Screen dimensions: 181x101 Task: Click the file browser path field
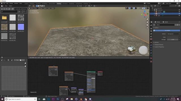click(x=21, y=9)
